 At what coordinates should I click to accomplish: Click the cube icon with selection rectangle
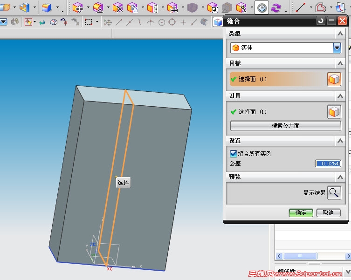pyautogui.click(x=213, y=7)
